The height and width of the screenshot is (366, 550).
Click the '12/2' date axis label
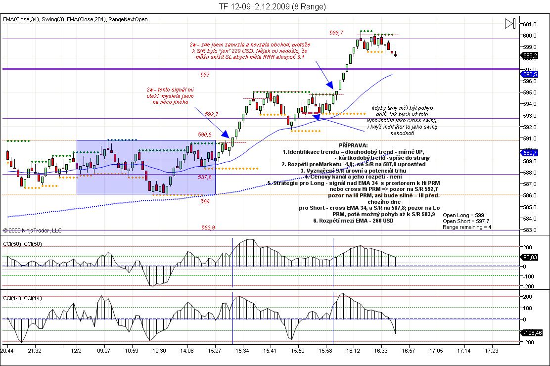[76, 351]
